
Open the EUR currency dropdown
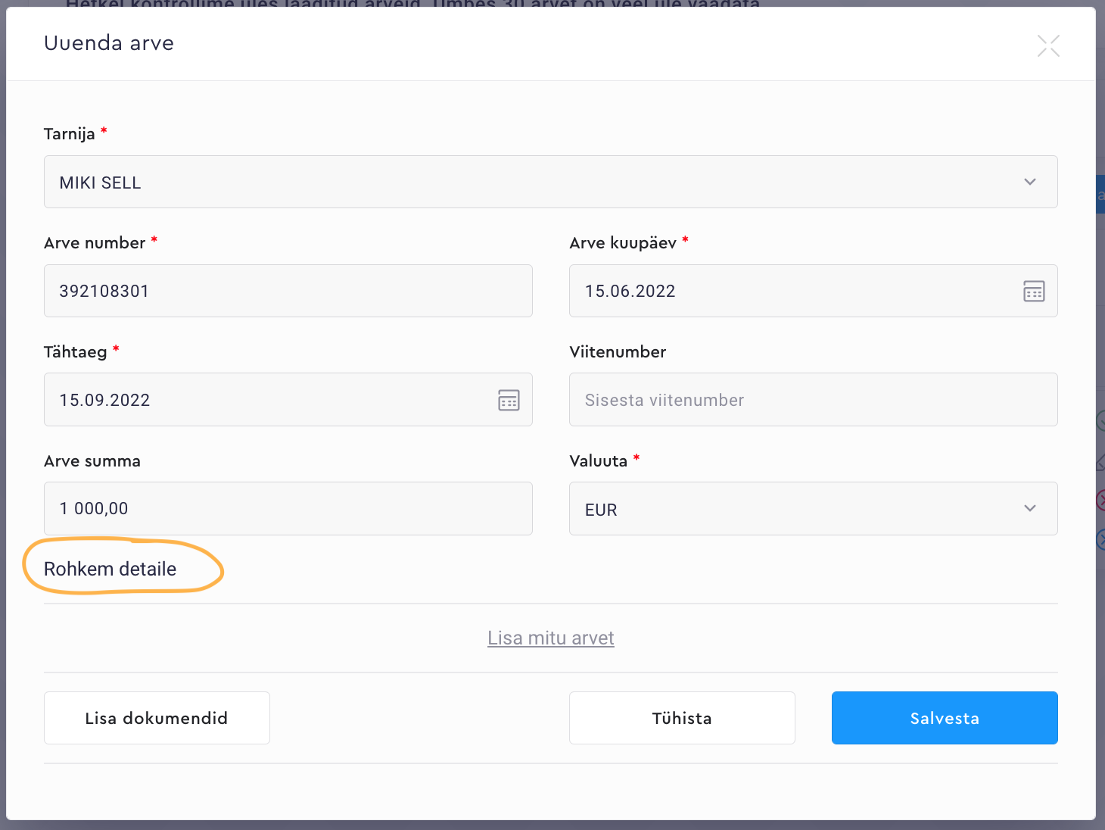coord(795,509)
